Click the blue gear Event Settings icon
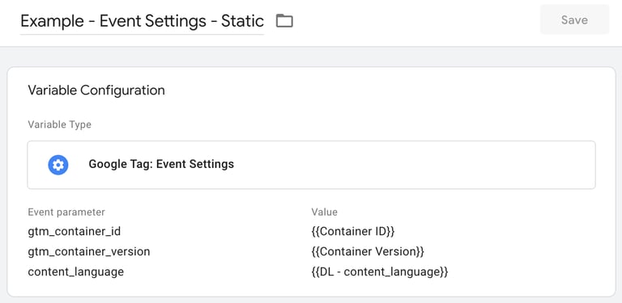 click(58, 165)
